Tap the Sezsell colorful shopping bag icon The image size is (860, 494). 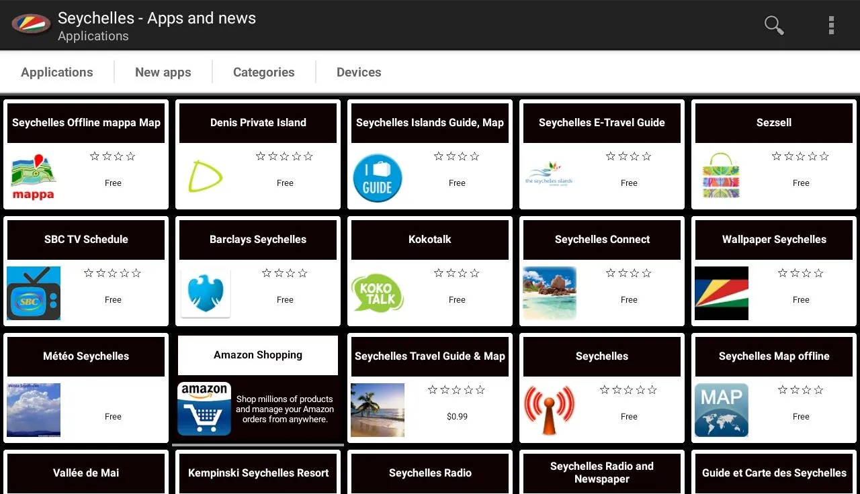pos(721,176)
